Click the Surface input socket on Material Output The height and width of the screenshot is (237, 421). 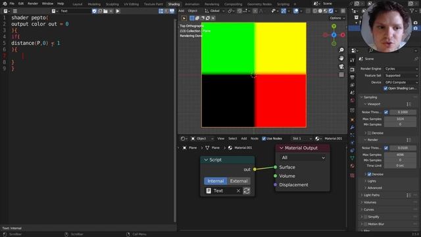pos(275,167)
